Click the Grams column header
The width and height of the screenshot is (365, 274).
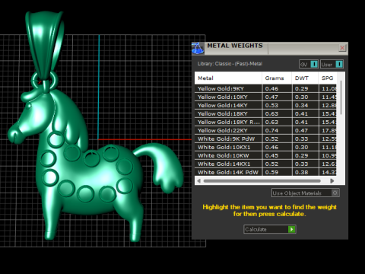coord(277,78)
